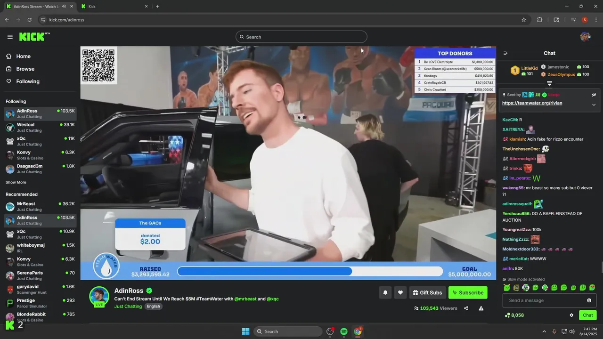Image resolution: width=603 pixels, height=339 pixels.
Task: Collapse the chat panel with arrow icon
Action: click(505, 53)
